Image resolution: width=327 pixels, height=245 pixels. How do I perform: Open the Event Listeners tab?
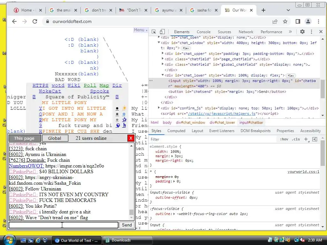pyautogui.click(x=222, y=131)
